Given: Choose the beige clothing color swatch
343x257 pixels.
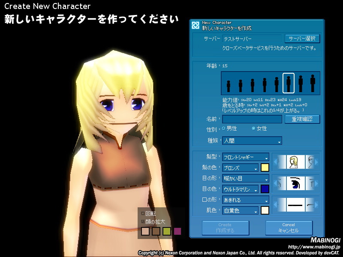Looking at the screenshot, I should coord(145,231).
